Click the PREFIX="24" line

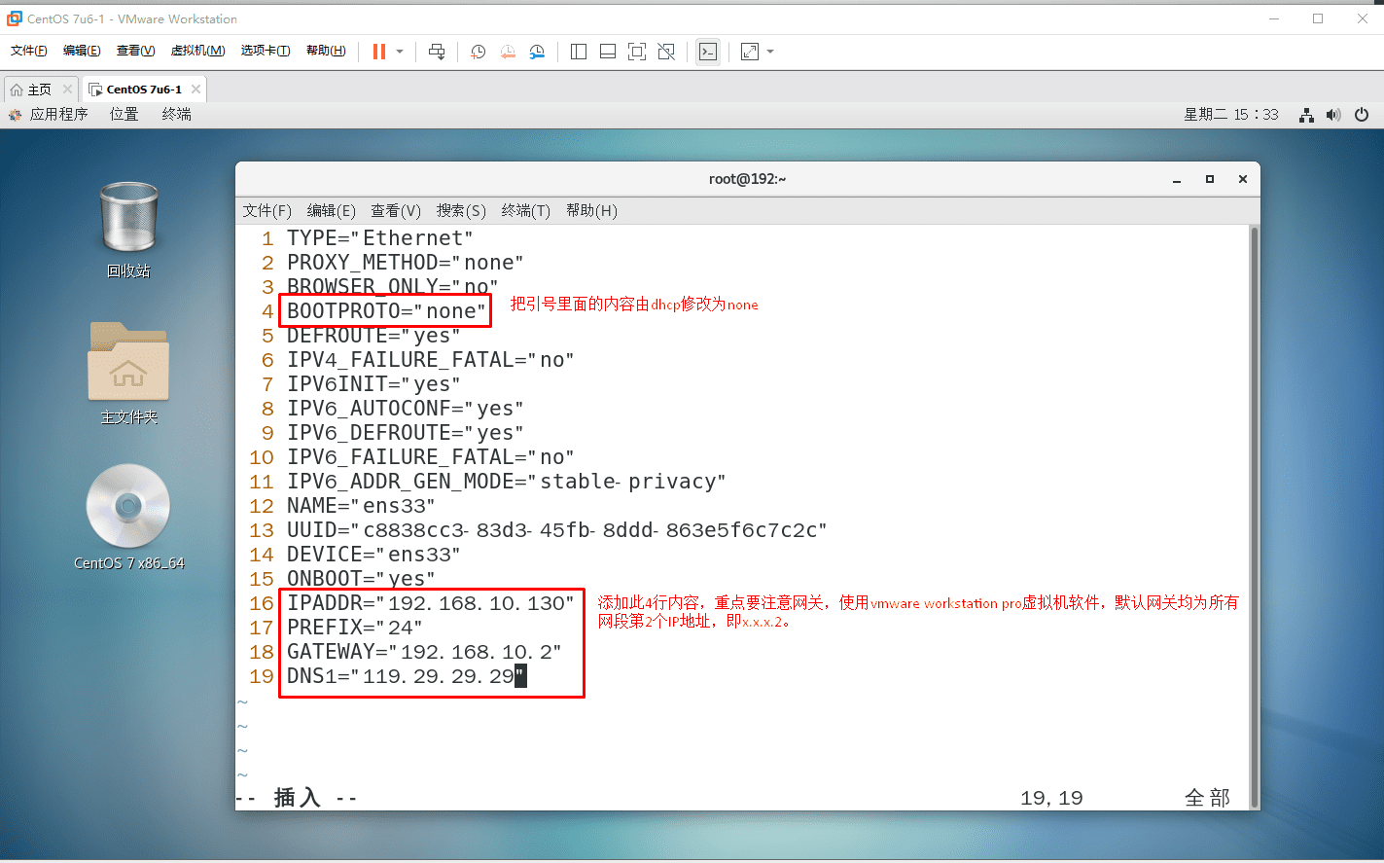355,628
